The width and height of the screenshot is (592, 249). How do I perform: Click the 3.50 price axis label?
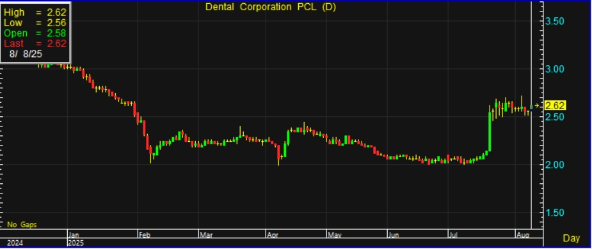click(555, 20)
